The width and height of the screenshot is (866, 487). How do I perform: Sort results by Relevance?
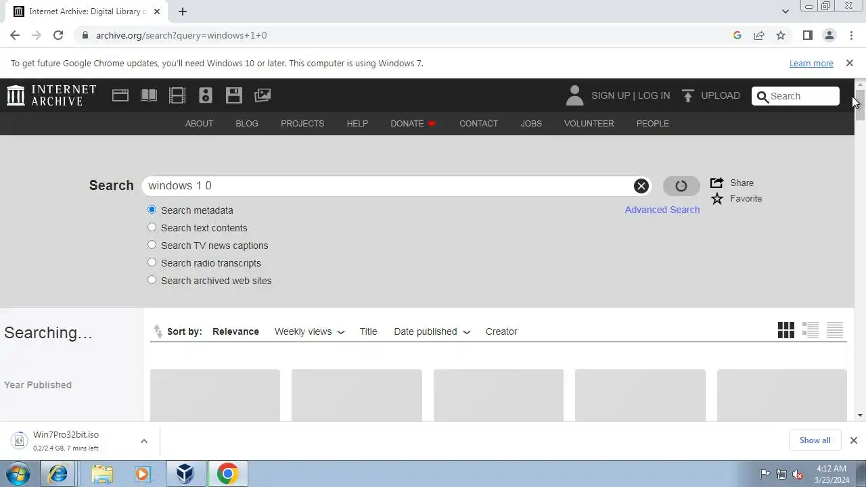[235, 331]
